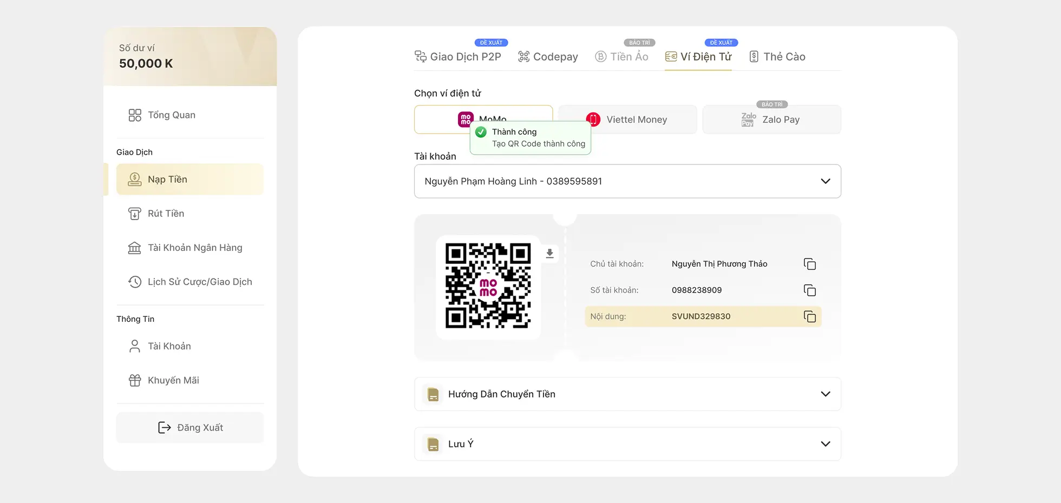1061x503 pixels.
Task: Open the Tài khoản account dropdown
Action: 627,181
